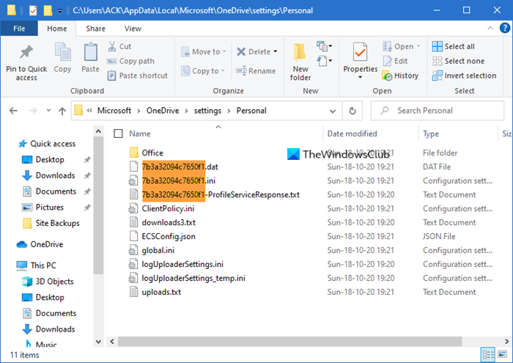The height and width of the screenshot is (363, 513).
Task: Open the Easy access dropdown
Action: 324,61
